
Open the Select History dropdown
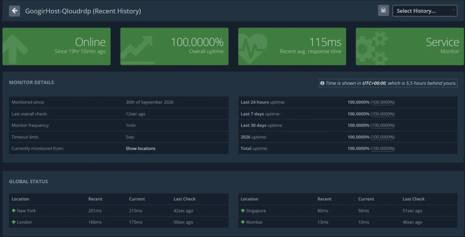[x=425, y=11]
